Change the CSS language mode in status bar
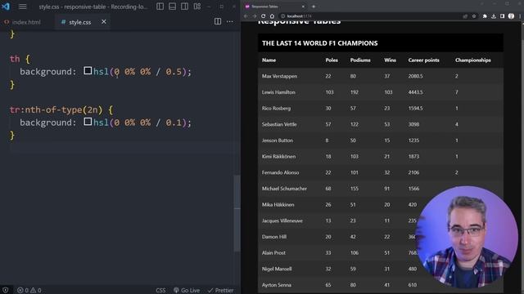 160,291
